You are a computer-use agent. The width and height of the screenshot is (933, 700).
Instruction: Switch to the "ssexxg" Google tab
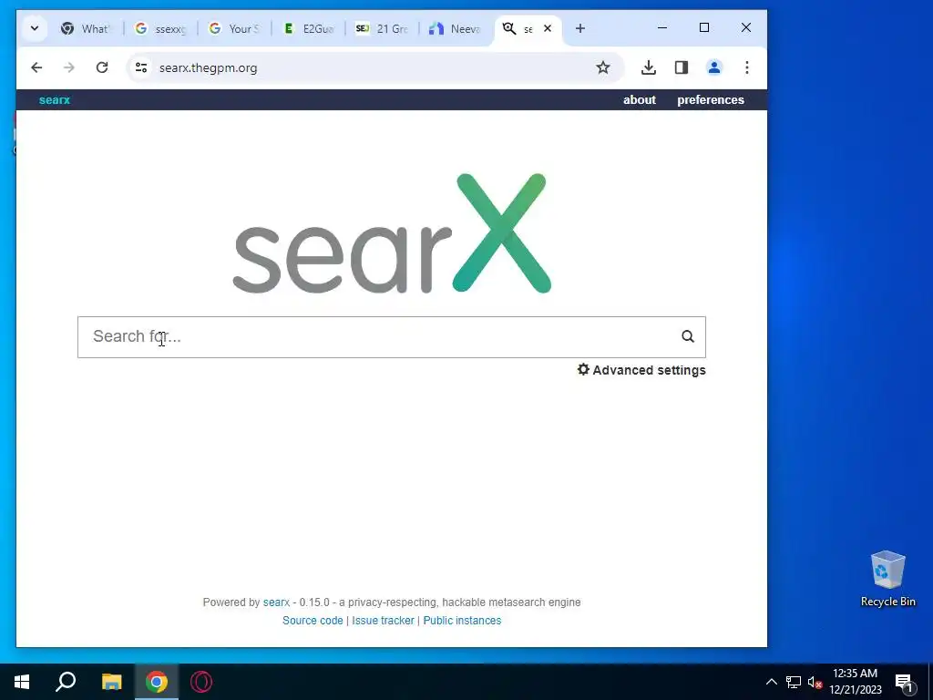pos(160,28)
